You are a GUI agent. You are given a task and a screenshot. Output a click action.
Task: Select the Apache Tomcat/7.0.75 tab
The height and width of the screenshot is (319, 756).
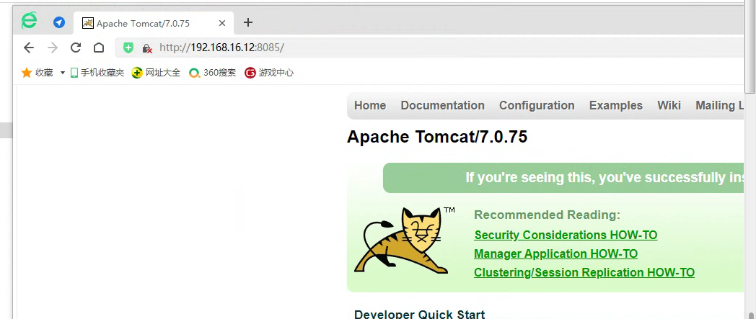[x=154, y=23]
